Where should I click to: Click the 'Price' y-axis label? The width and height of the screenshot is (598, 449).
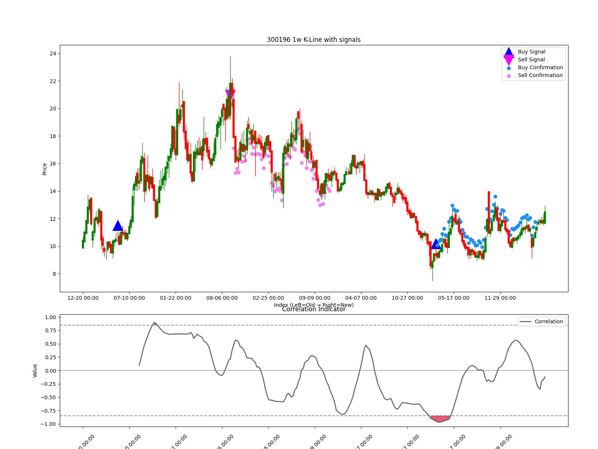(x=44, y=169)
